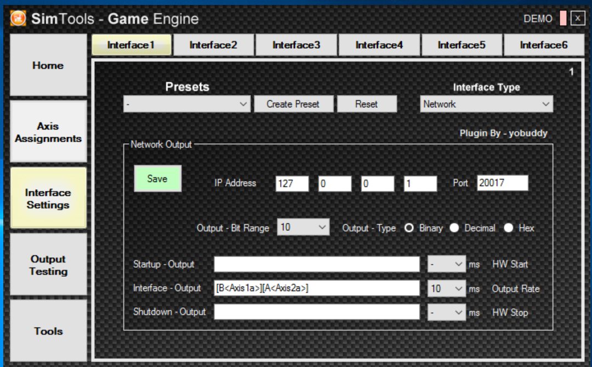The image size is (592, 367).
Task: Switch to the Interface5 tab
Action: [x=462, y=45]
